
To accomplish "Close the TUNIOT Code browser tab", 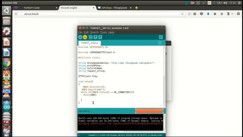I will tap(57, 8).
